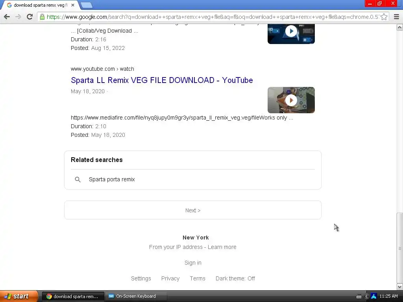Screen dimensions: 403x302
Task: Click the blue tray icon beside clock
Action: coord(374,296)
